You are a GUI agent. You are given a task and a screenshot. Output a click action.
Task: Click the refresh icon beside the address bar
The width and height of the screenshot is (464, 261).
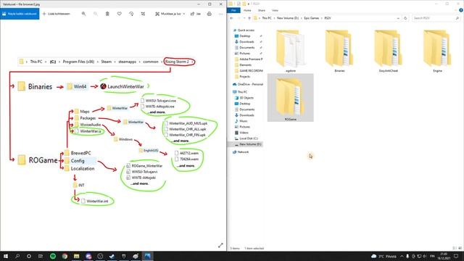(405, 18)
